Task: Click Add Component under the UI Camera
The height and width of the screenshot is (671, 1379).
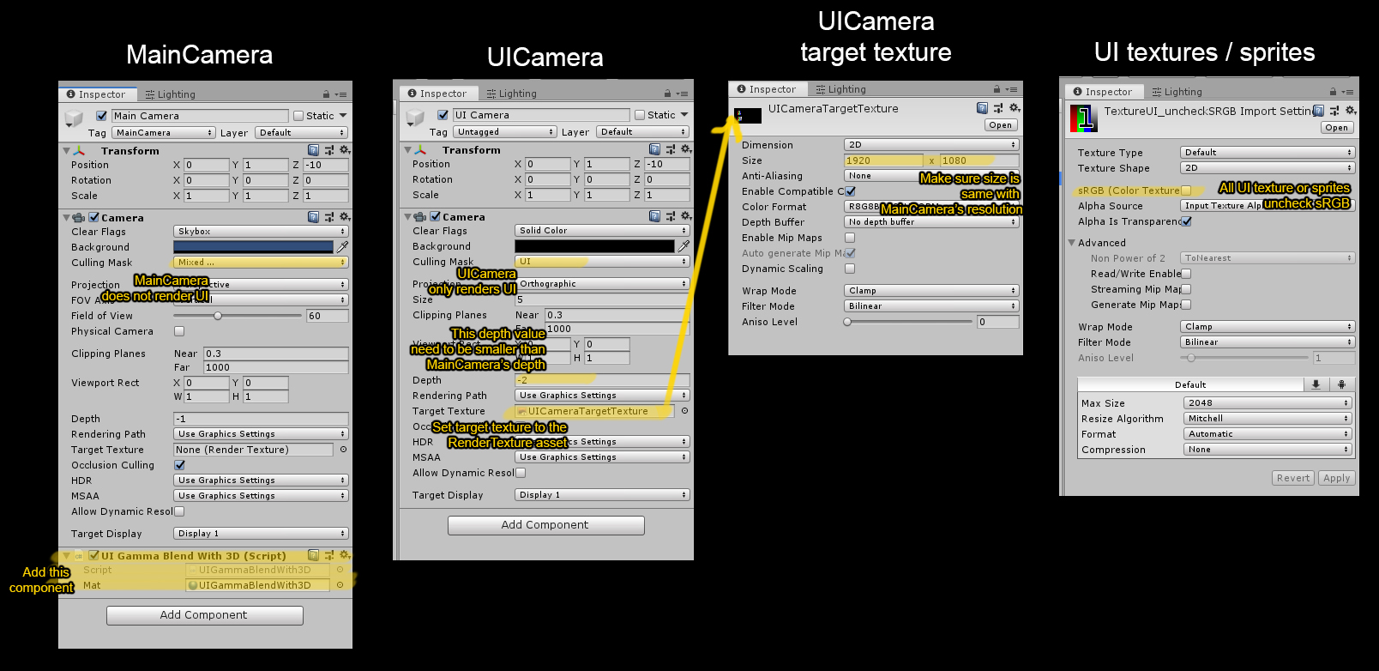Action: point(545,525)
